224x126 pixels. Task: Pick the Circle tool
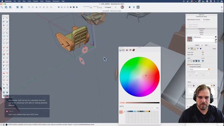(4, 36)
